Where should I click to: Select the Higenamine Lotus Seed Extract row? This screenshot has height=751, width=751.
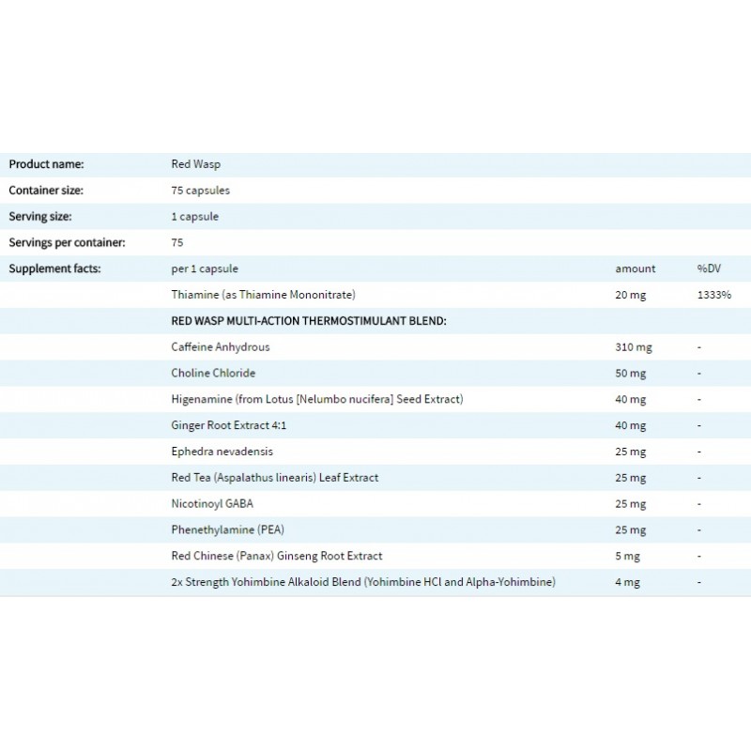coord(375,400)
